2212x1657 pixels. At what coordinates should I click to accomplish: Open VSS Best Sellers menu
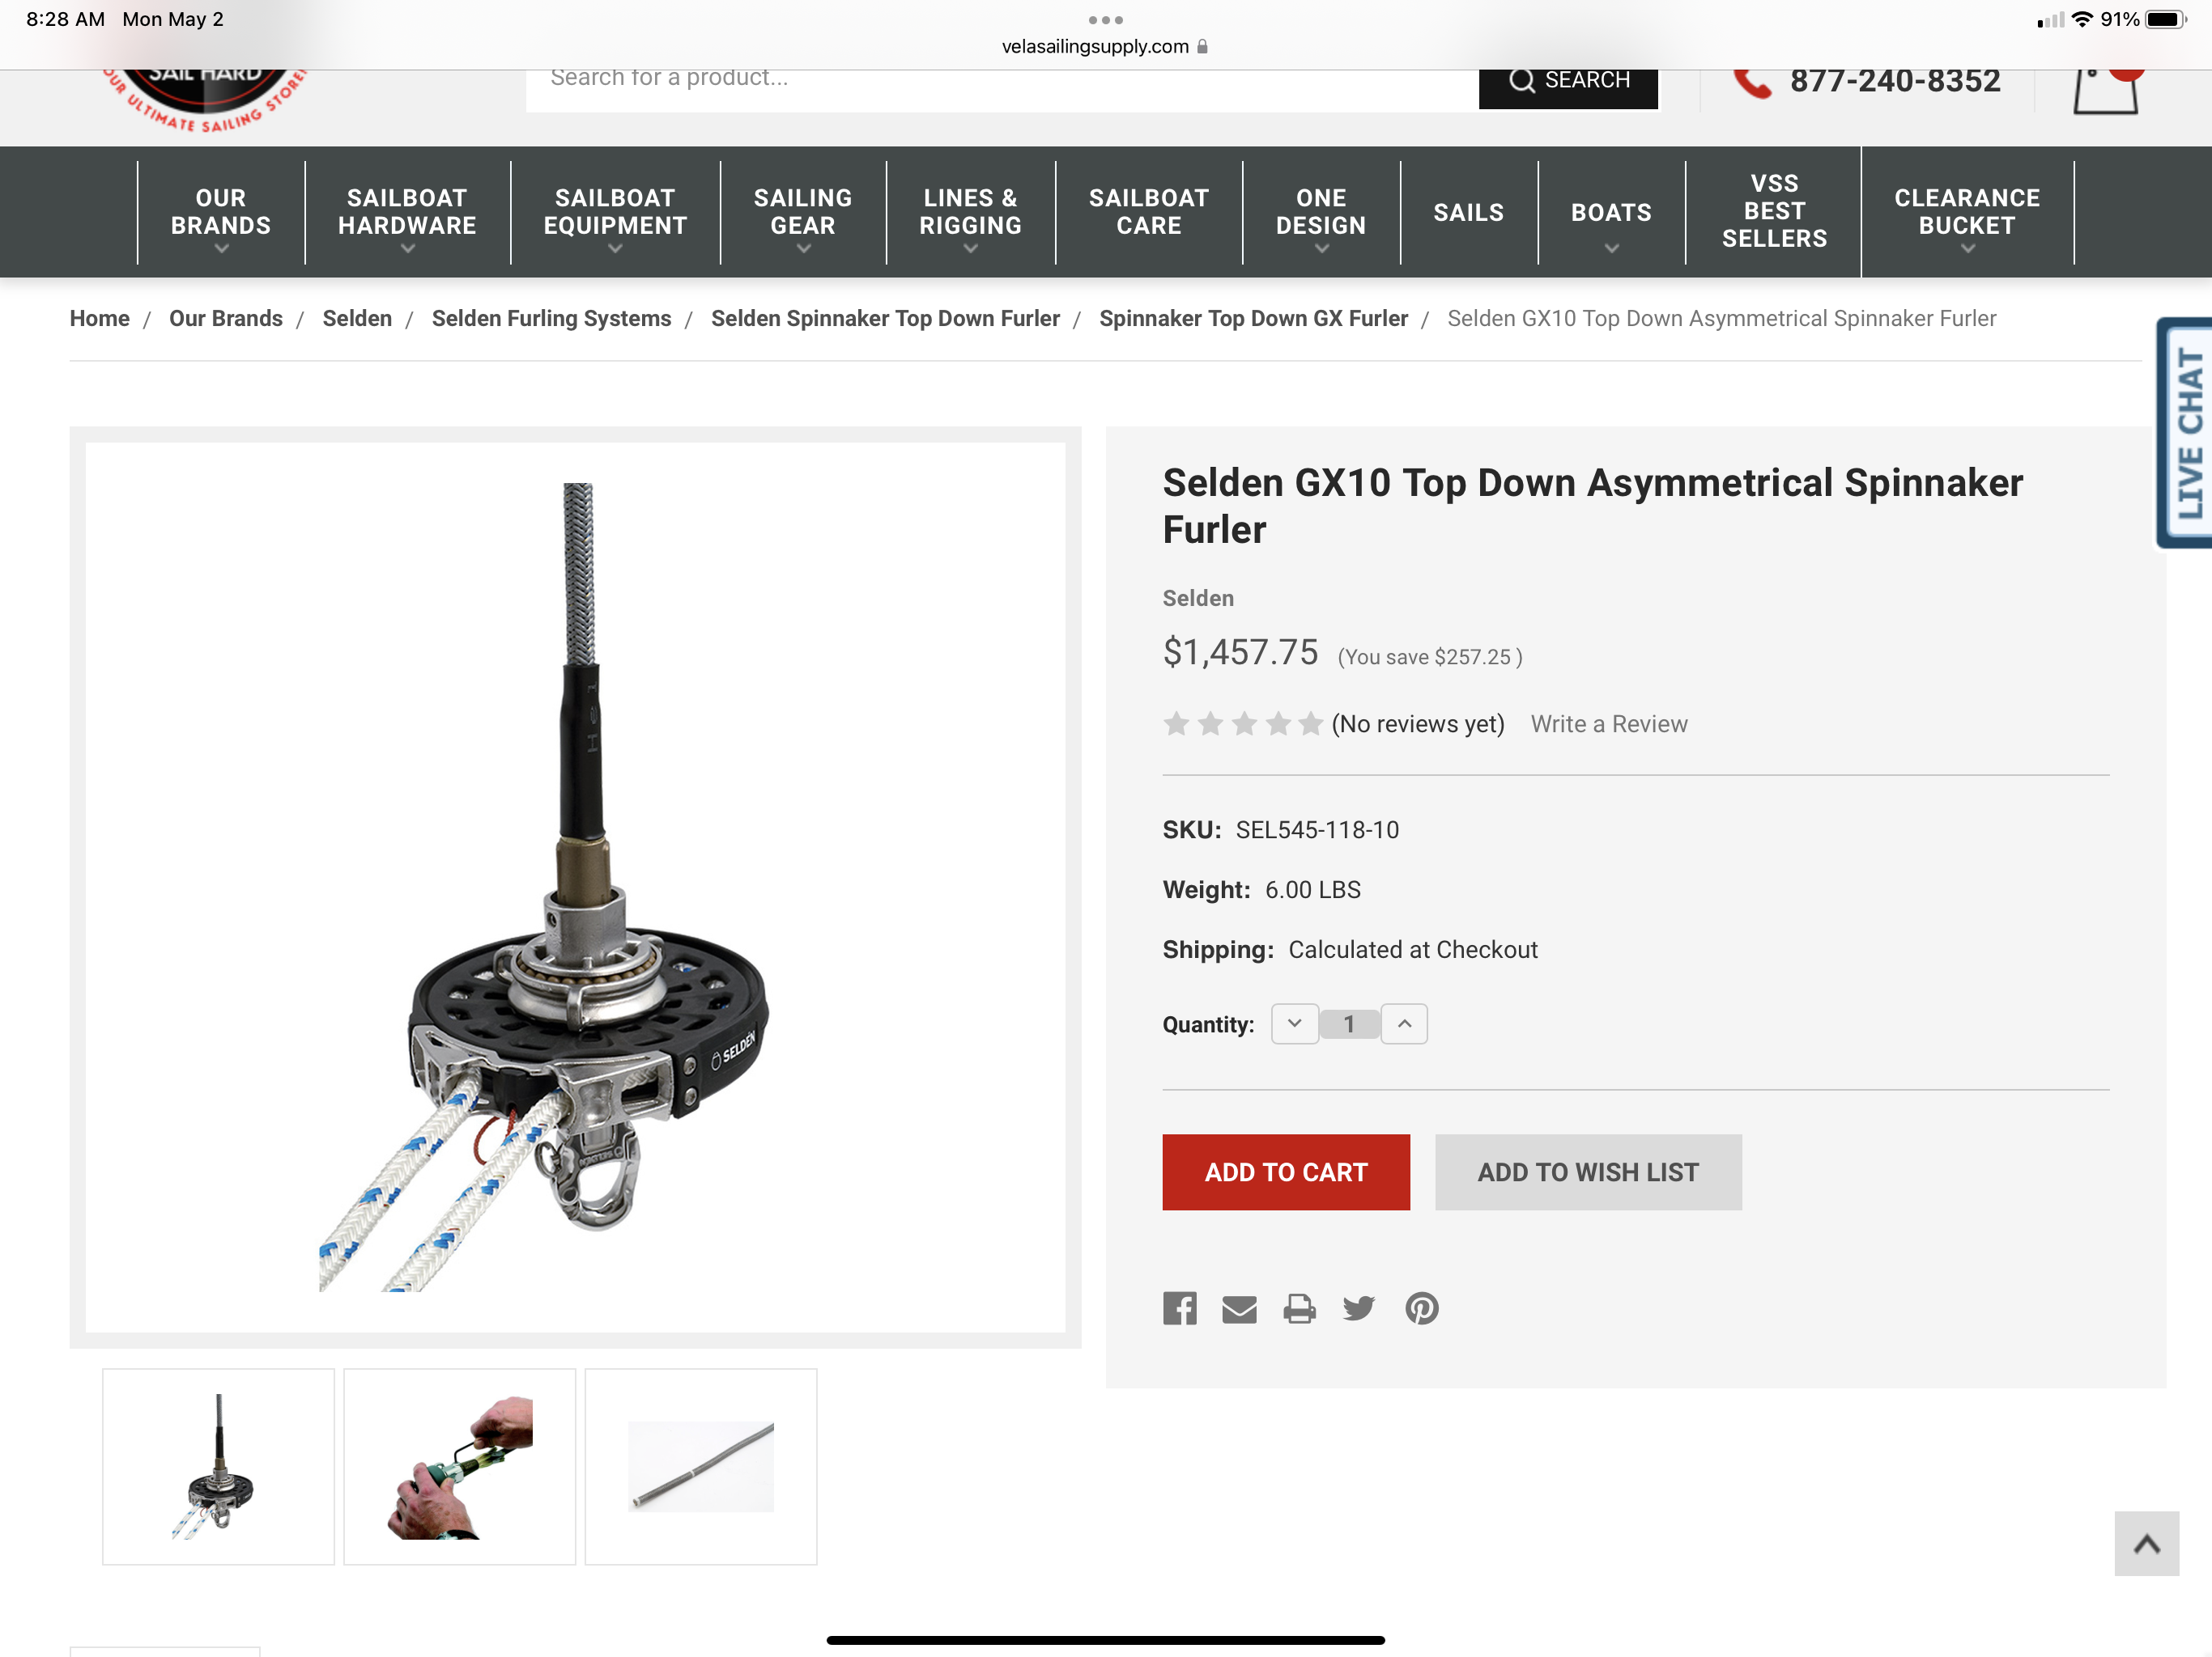tap(1773, 212)
